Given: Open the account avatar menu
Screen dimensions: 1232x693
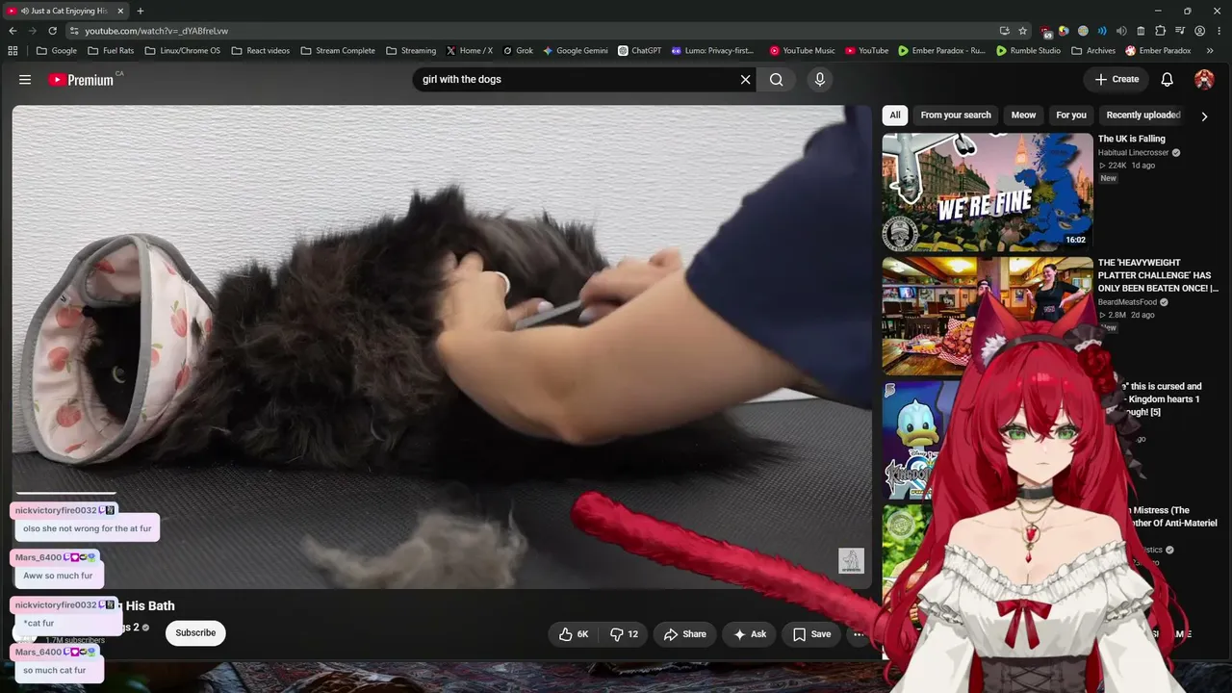Looking at the screenshot, I should (1204, 80).
